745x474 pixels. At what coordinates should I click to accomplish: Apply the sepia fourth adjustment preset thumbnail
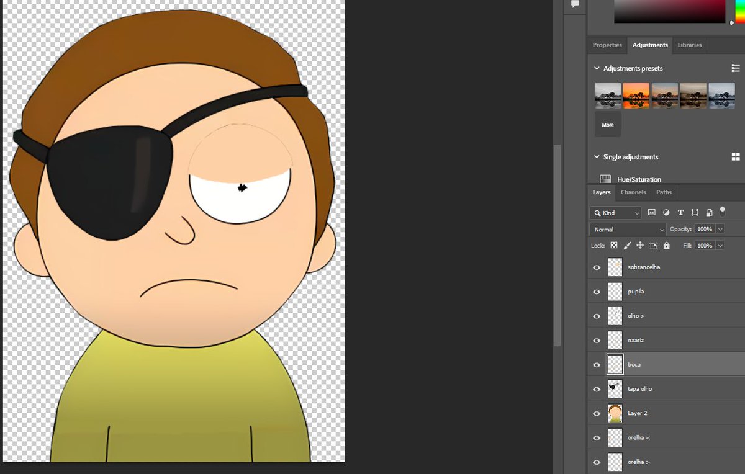coord(693,96)
